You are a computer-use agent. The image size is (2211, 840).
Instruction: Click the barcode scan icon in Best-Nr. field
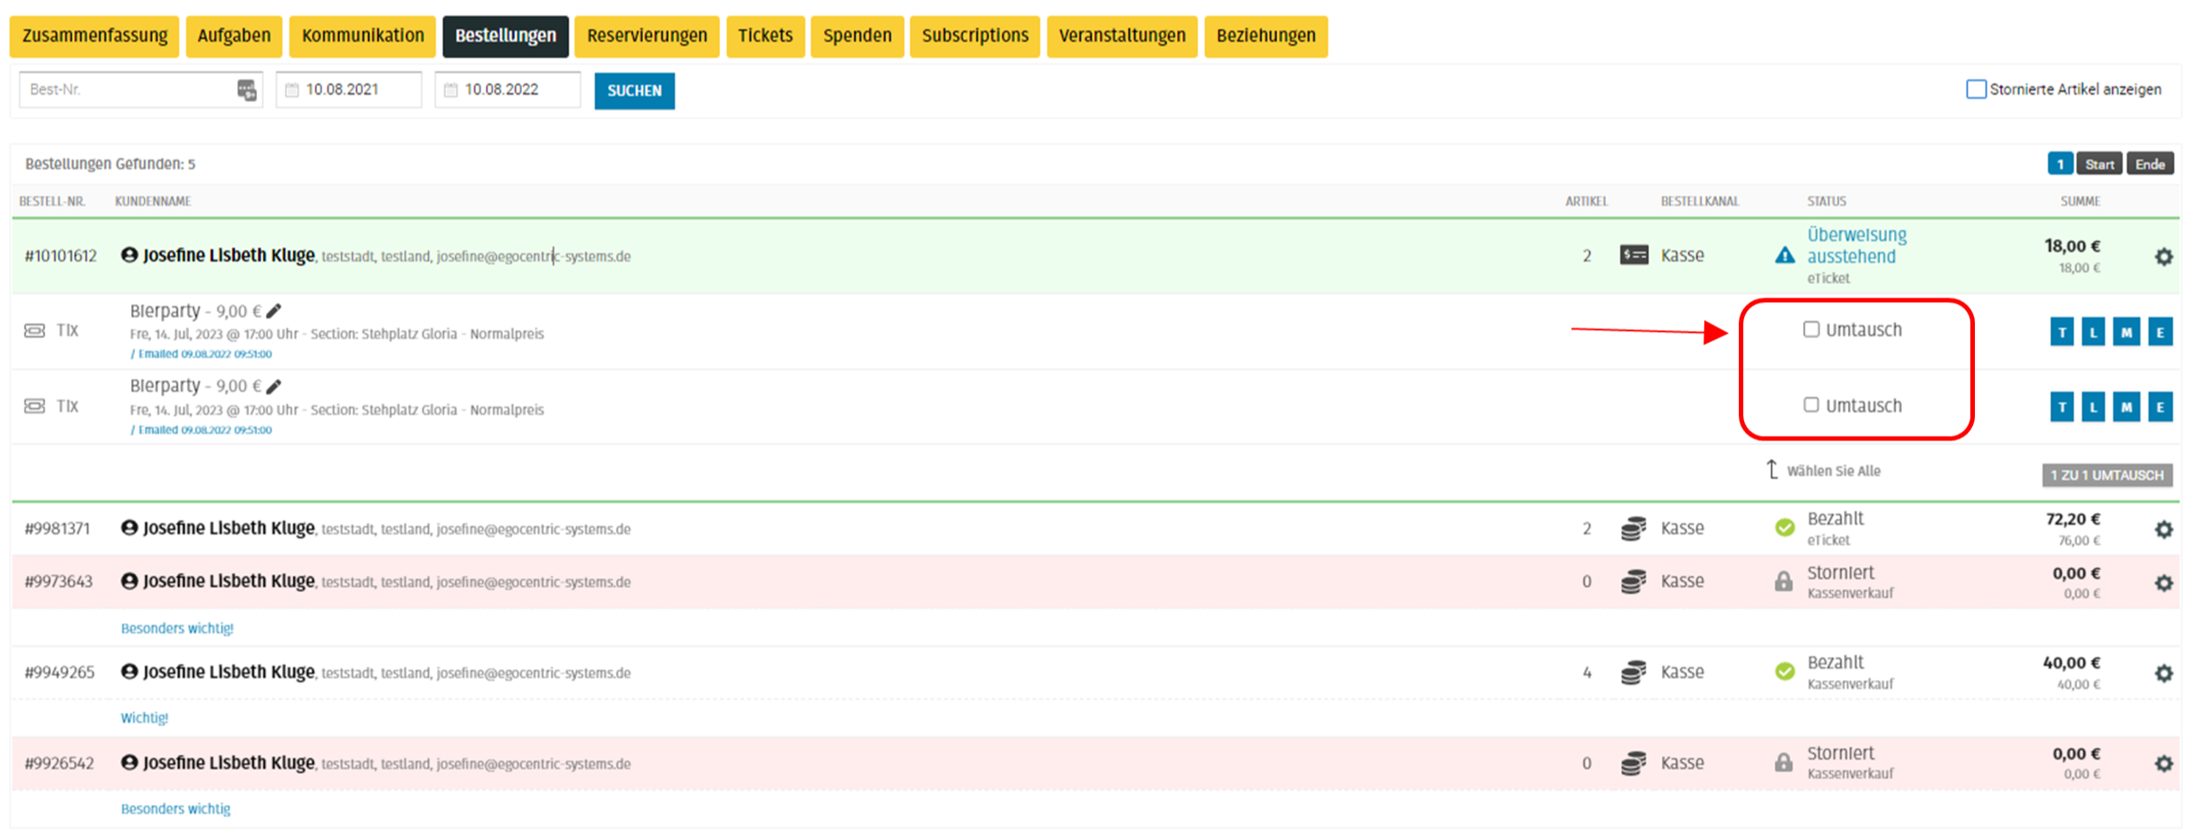(246, 90)
